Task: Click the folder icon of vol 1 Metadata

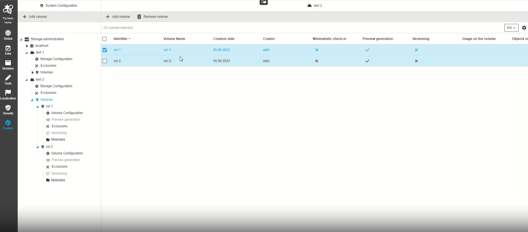Action: pos(48,140)
